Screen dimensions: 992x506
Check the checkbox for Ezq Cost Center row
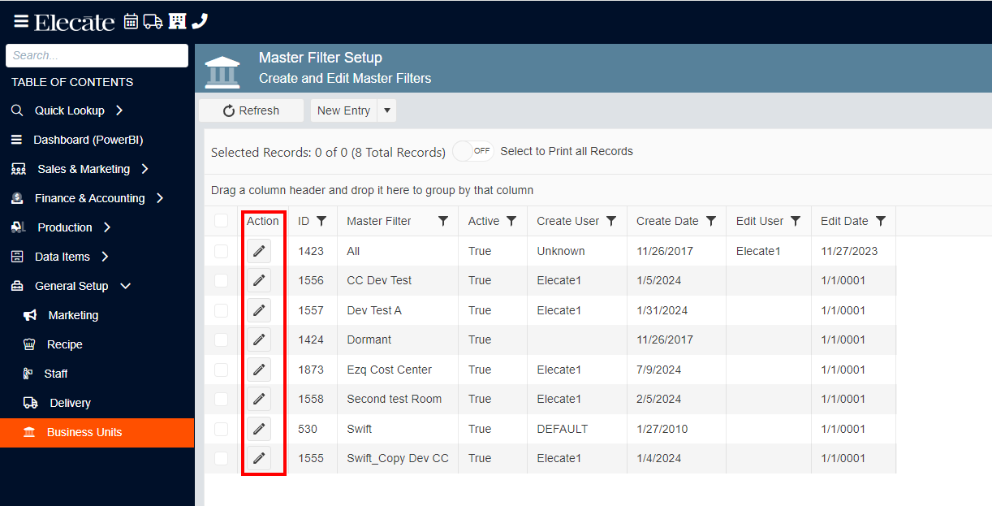coord(222,370)
